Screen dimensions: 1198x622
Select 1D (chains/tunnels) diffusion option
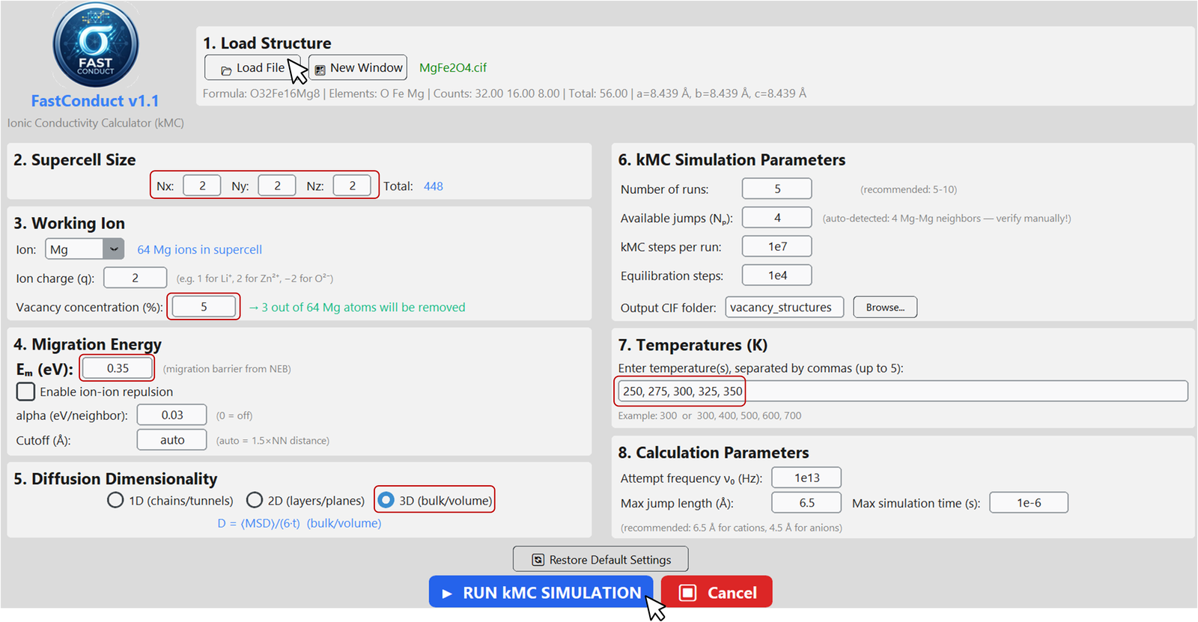click(x=115, y=500)
